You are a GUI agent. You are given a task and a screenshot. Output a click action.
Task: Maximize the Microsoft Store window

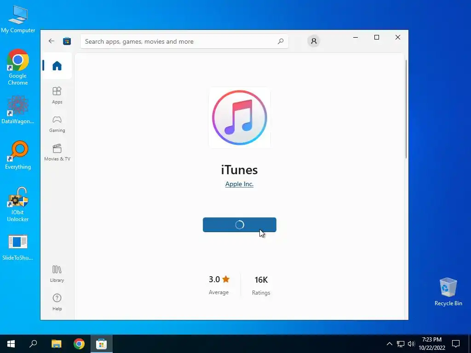(377, 38)
